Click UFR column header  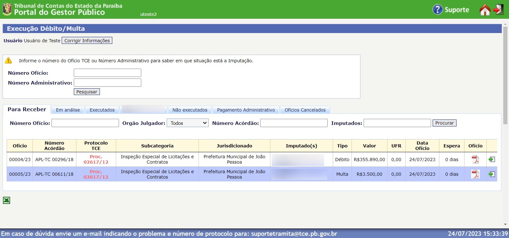[x=396, y=146]
